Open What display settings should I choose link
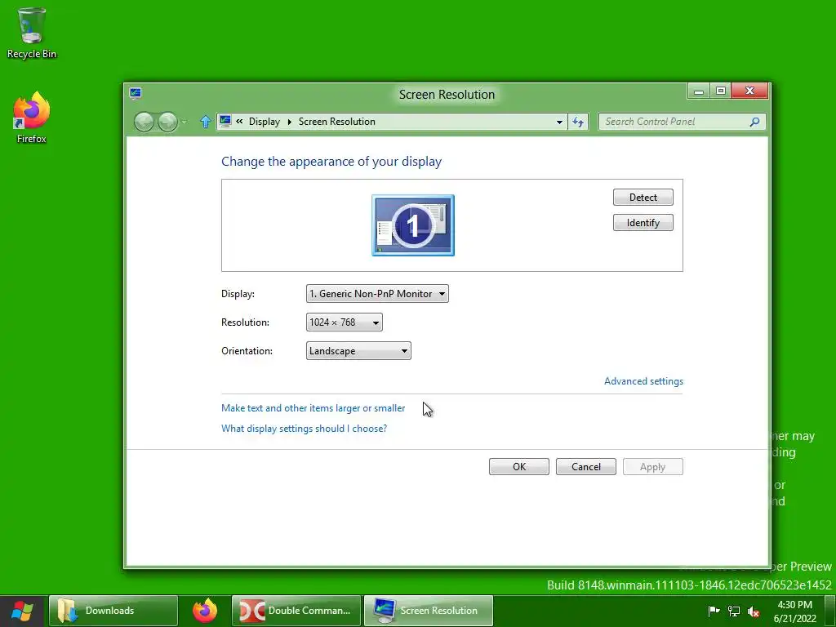The image size is (836, 627). coord(304,429)
